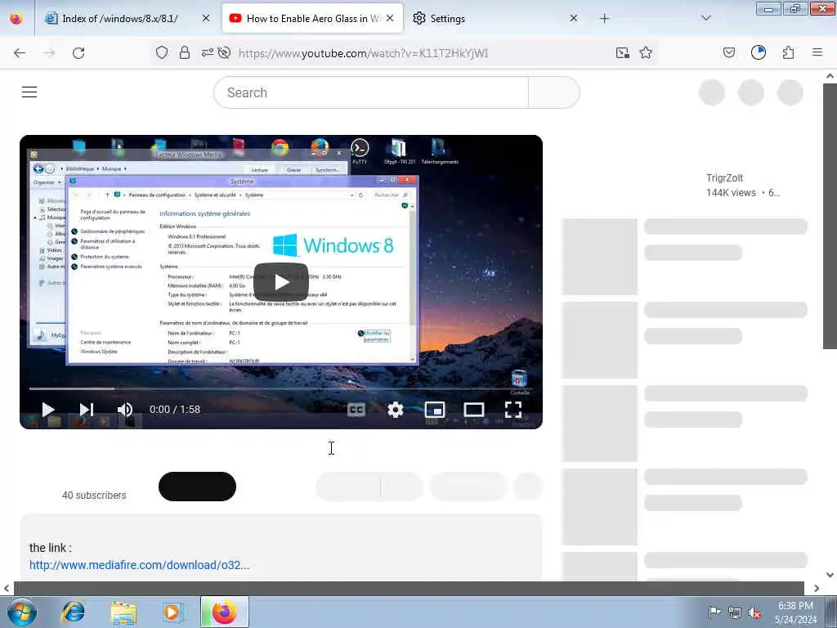Mute the video with the speaker icon
Image resolution: width=837 pixels, height=628 pixels.
point(124,410)
